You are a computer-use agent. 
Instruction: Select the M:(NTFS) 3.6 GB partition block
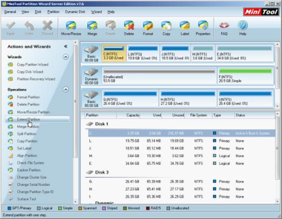[203, 53]
